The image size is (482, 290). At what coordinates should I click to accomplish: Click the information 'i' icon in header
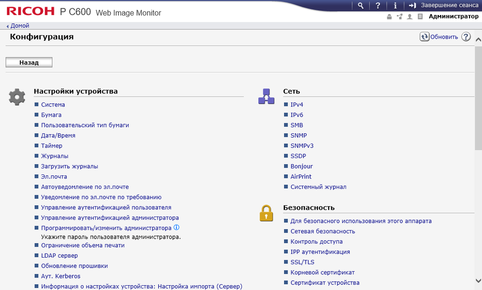click(x=395, y=6)
